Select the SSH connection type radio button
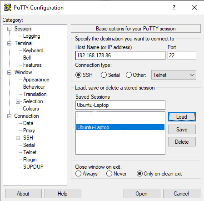This screenshot has width=204, height=201. (x=78, y=75)
